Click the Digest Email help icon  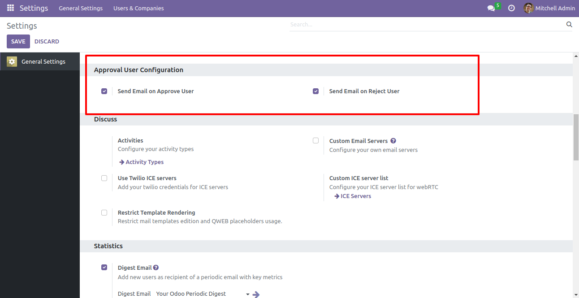(156, 268)
